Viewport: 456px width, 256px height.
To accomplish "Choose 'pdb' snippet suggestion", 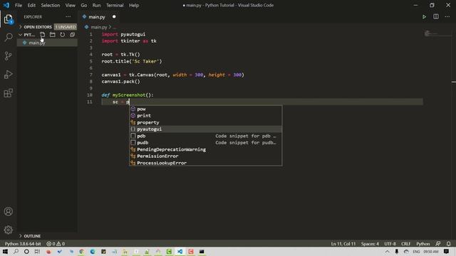I will 206,136.
